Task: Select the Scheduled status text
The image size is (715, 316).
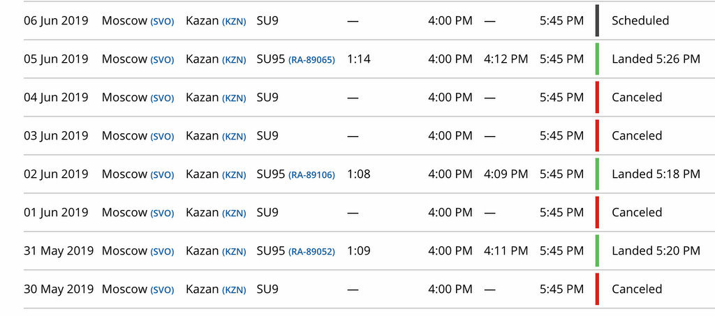Action: pos(640,20)
